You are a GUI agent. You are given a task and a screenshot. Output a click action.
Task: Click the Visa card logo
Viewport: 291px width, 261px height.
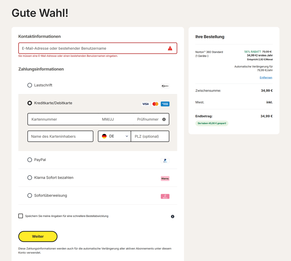145,104
